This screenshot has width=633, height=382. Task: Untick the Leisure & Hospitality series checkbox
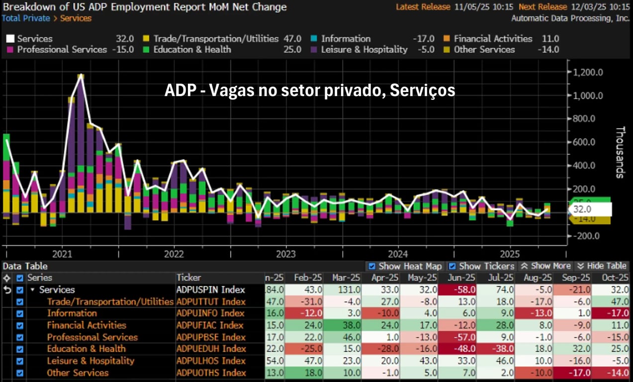coord(20,361)
